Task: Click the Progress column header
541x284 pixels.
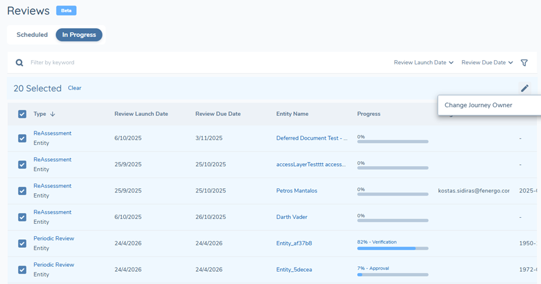Action: (x=369, y=114)
